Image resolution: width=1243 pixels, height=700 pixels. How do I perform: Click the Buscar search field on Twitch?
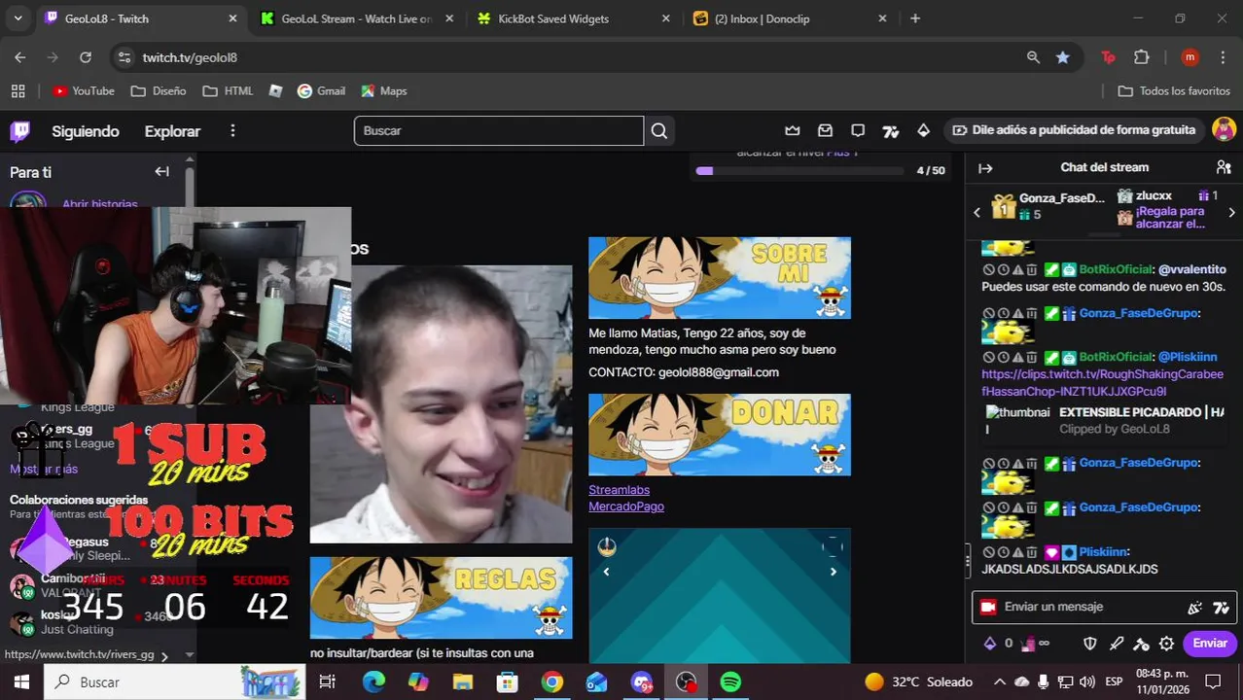tap(499, 130)
